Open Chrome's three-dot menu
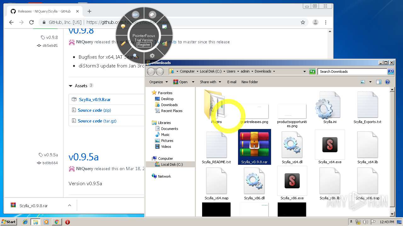Viewport: 403px width, 226px height. [326, 22]
